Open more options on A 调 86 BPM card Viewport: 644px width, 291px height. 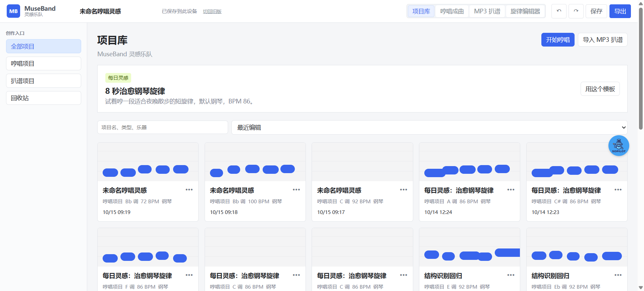coord(511,190)
